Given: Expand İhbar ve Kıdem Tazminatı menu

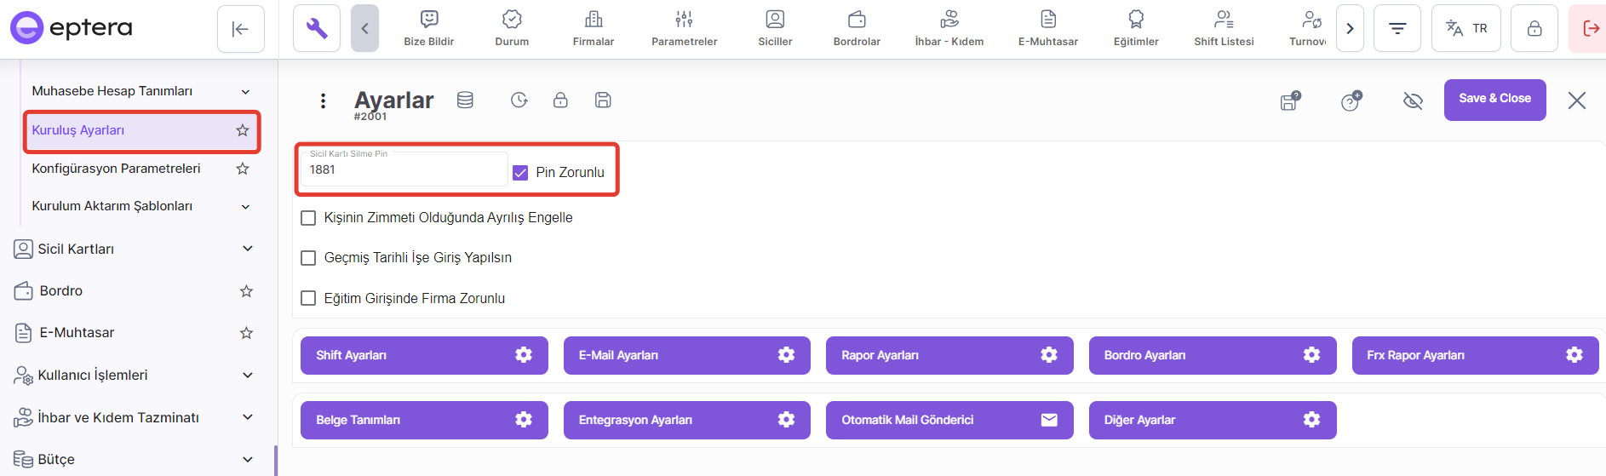Looking at the screenshot, I should pos(248,417).
